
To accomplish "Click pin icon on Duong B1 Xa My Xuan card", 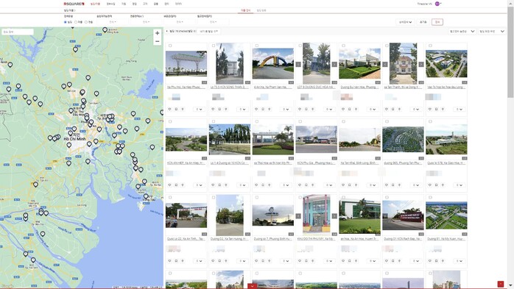I will (443, 261).
